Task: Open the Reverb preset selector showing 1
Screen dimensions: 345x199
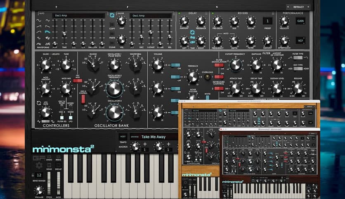Action: pos(267,21)
